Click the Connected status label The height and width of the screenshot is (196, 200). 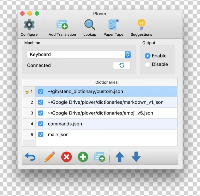coord(39,65)
